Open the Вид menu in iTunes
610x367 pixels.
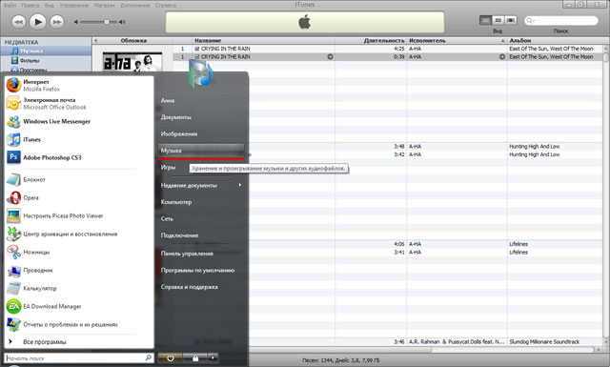pyautogui.click(x=49, y=5)
